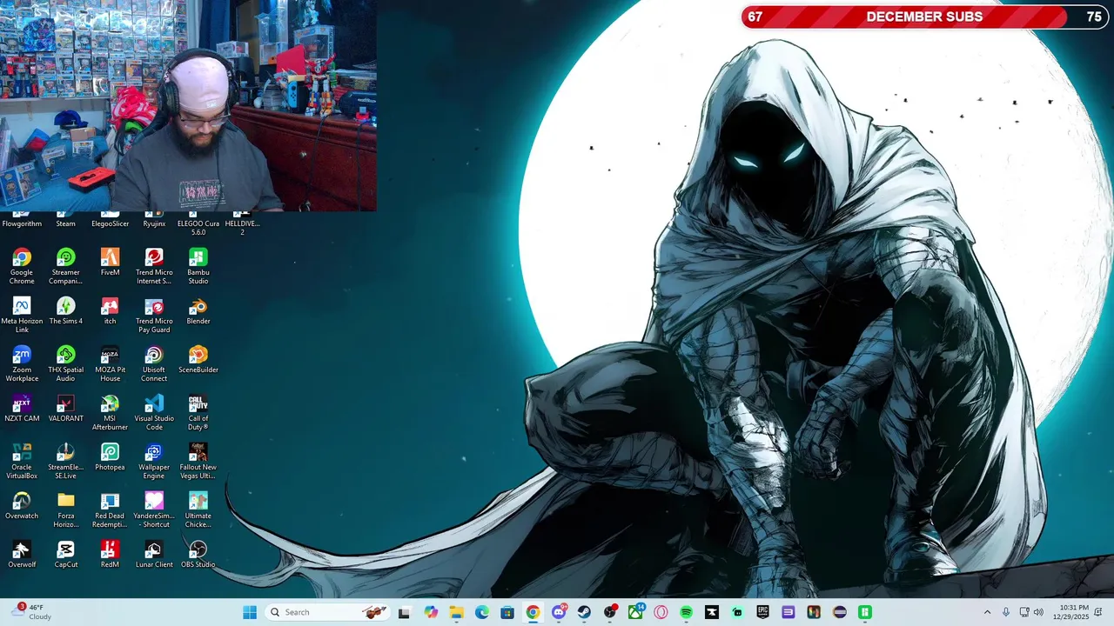The height and width of the screenshot is (626, 1114).
Task: Launch Ultimate Chicken Horse shortcut
Action: [198, 509]
